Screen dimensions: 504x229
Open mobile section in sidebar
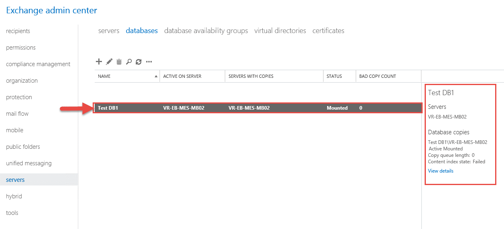point(15,130)
